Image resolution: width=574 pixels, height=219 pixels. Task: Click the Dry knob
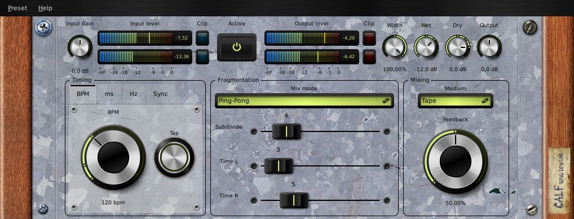tap(458, 47)
